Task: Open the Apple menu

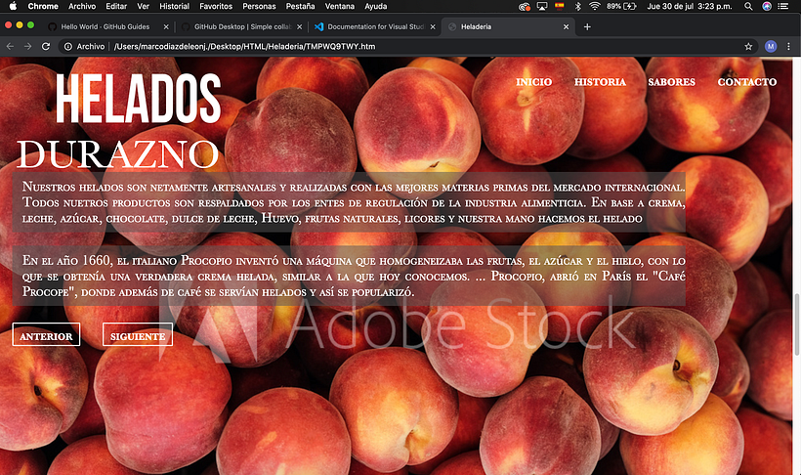Action: [x=14, y=6]
